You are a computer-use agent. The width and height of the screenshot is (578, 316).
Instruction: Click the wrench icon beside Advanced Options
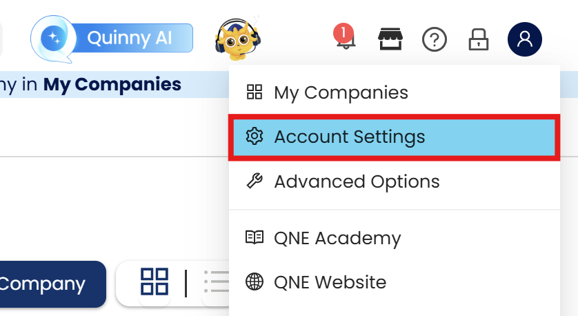pyautogui.click(x=255, y=181)
